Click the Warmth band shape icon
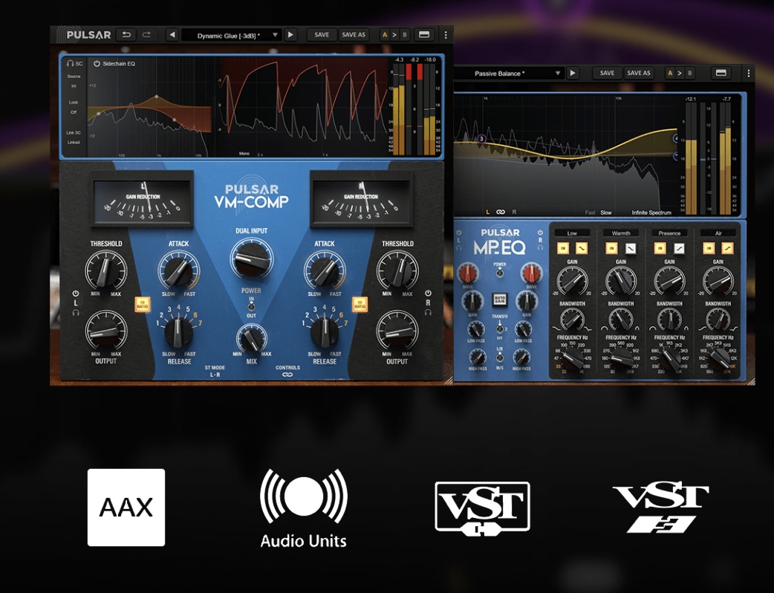The height and width of the screenshot is (593, 774). (x=631, y=248)
